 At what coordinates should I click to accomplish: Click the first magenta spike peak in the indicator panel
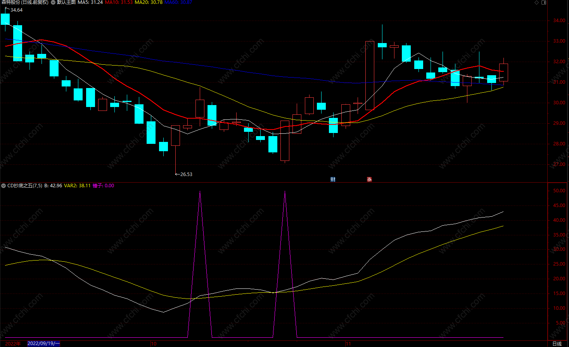pos(200,192)
